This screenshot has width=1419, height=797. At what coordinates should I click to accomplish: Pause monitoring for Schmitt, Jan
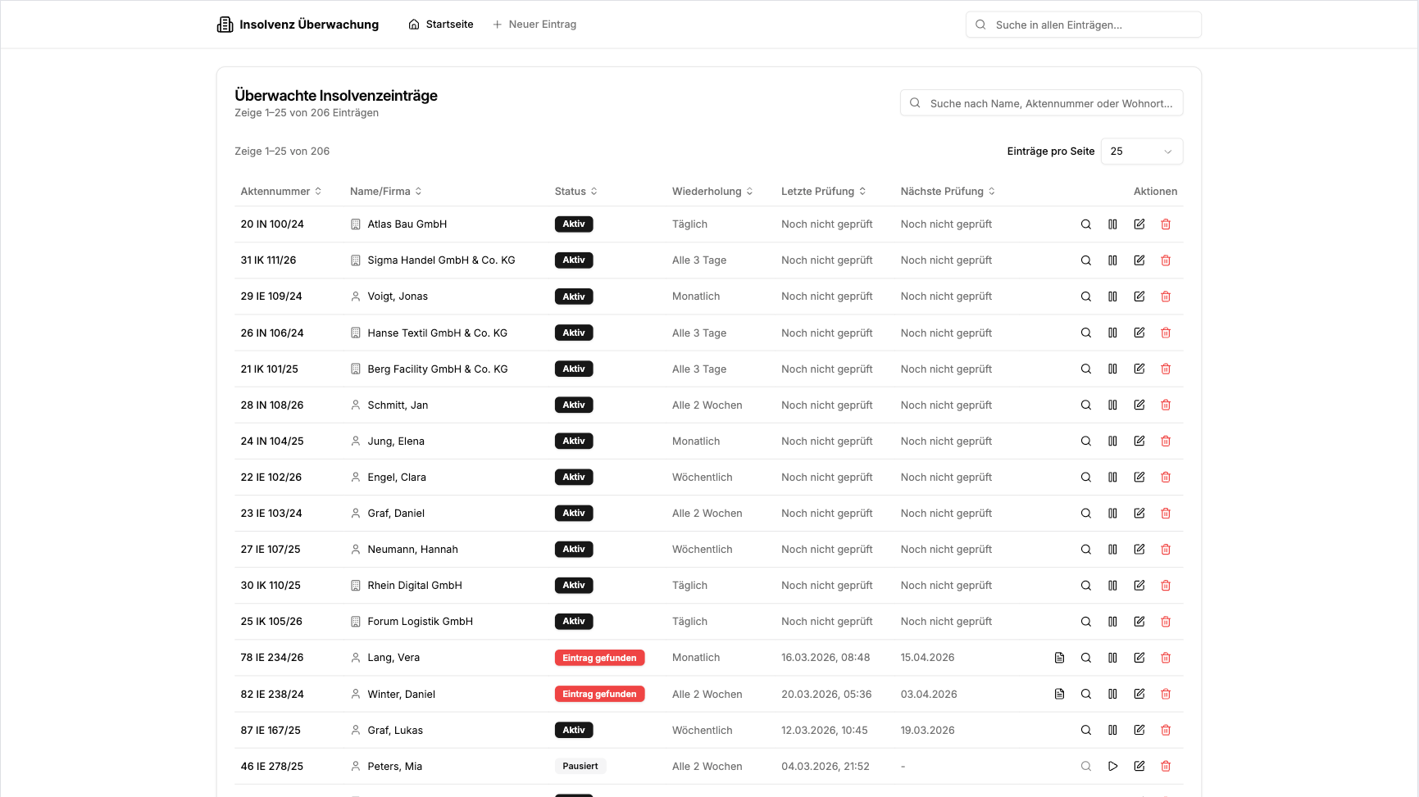coord(1112,405)
